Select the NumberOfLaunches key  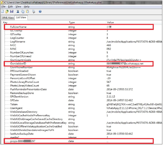coord(22,53)
